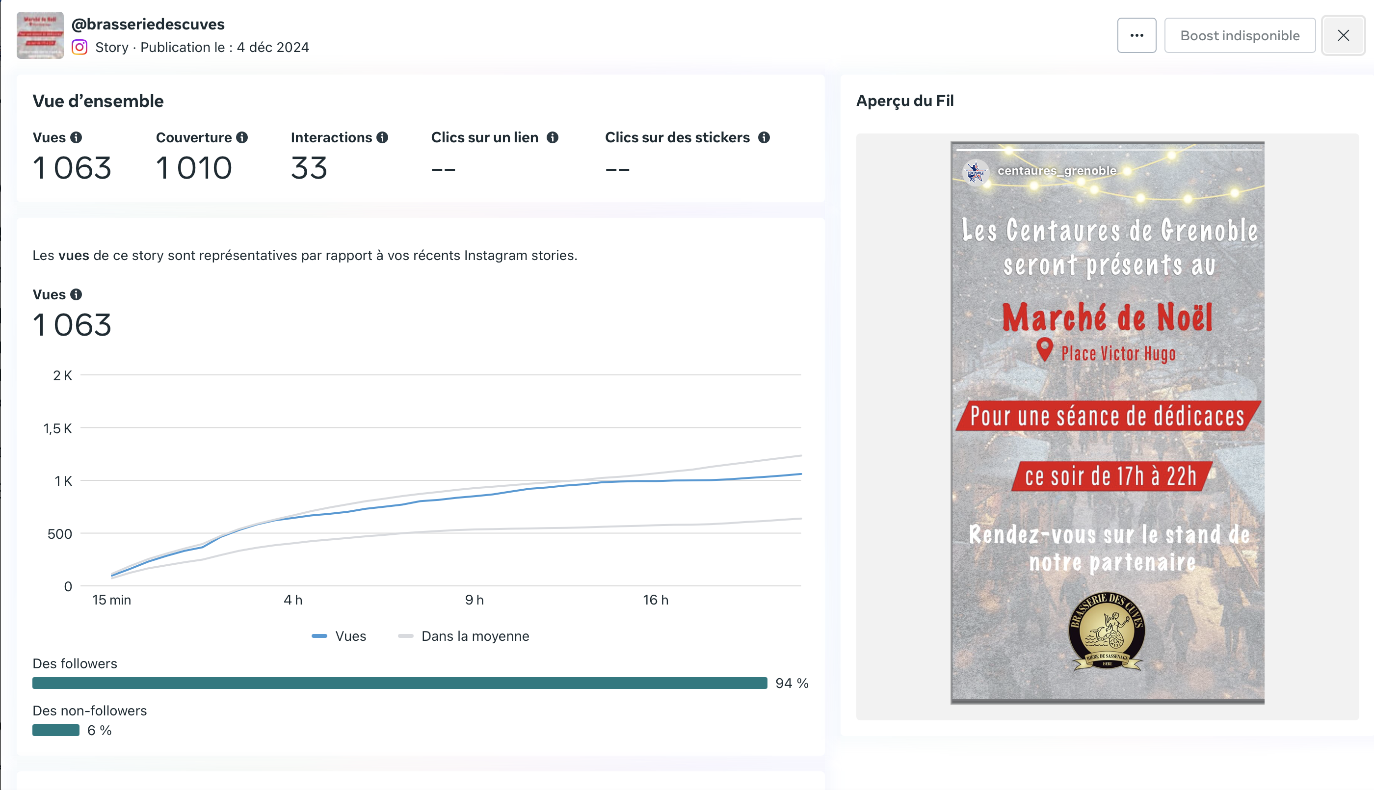Click the 1,5 K y-axis label
The height and width of the screenshot is (790, 1374).
pyautogui.click(x=57, y=429)
